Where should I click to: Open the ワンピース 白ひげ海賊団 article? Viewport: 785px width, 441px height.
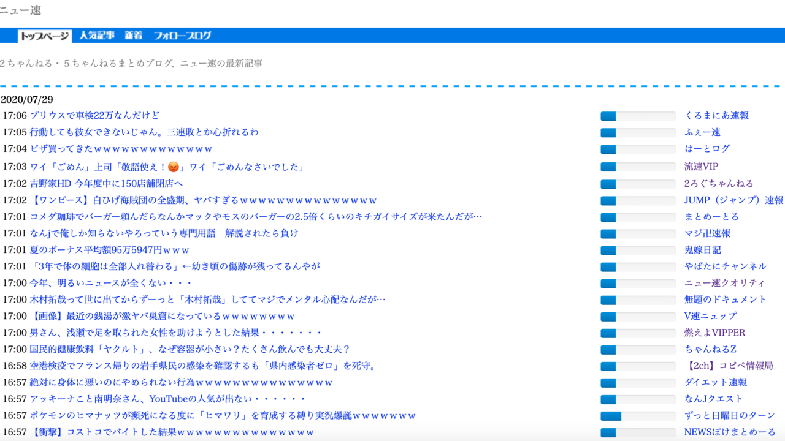(x=203, y=200)
